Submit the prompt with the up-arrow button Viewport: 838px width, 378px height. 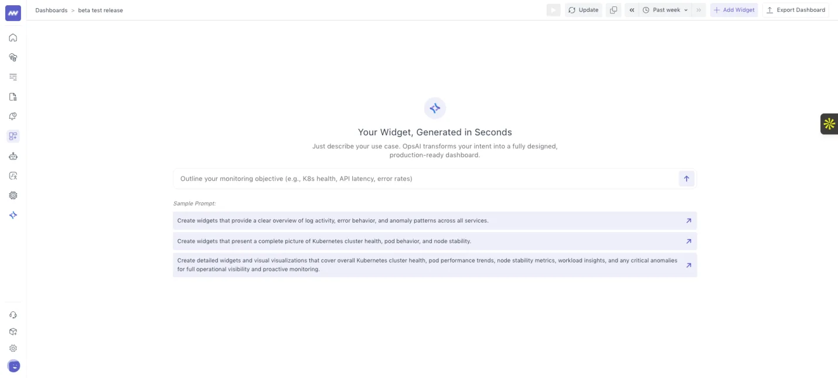[686, 179]
